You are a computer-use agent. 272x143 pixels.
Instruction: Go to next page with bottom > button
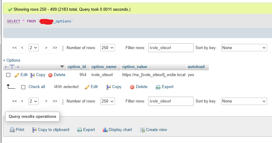tap(46, 101)
